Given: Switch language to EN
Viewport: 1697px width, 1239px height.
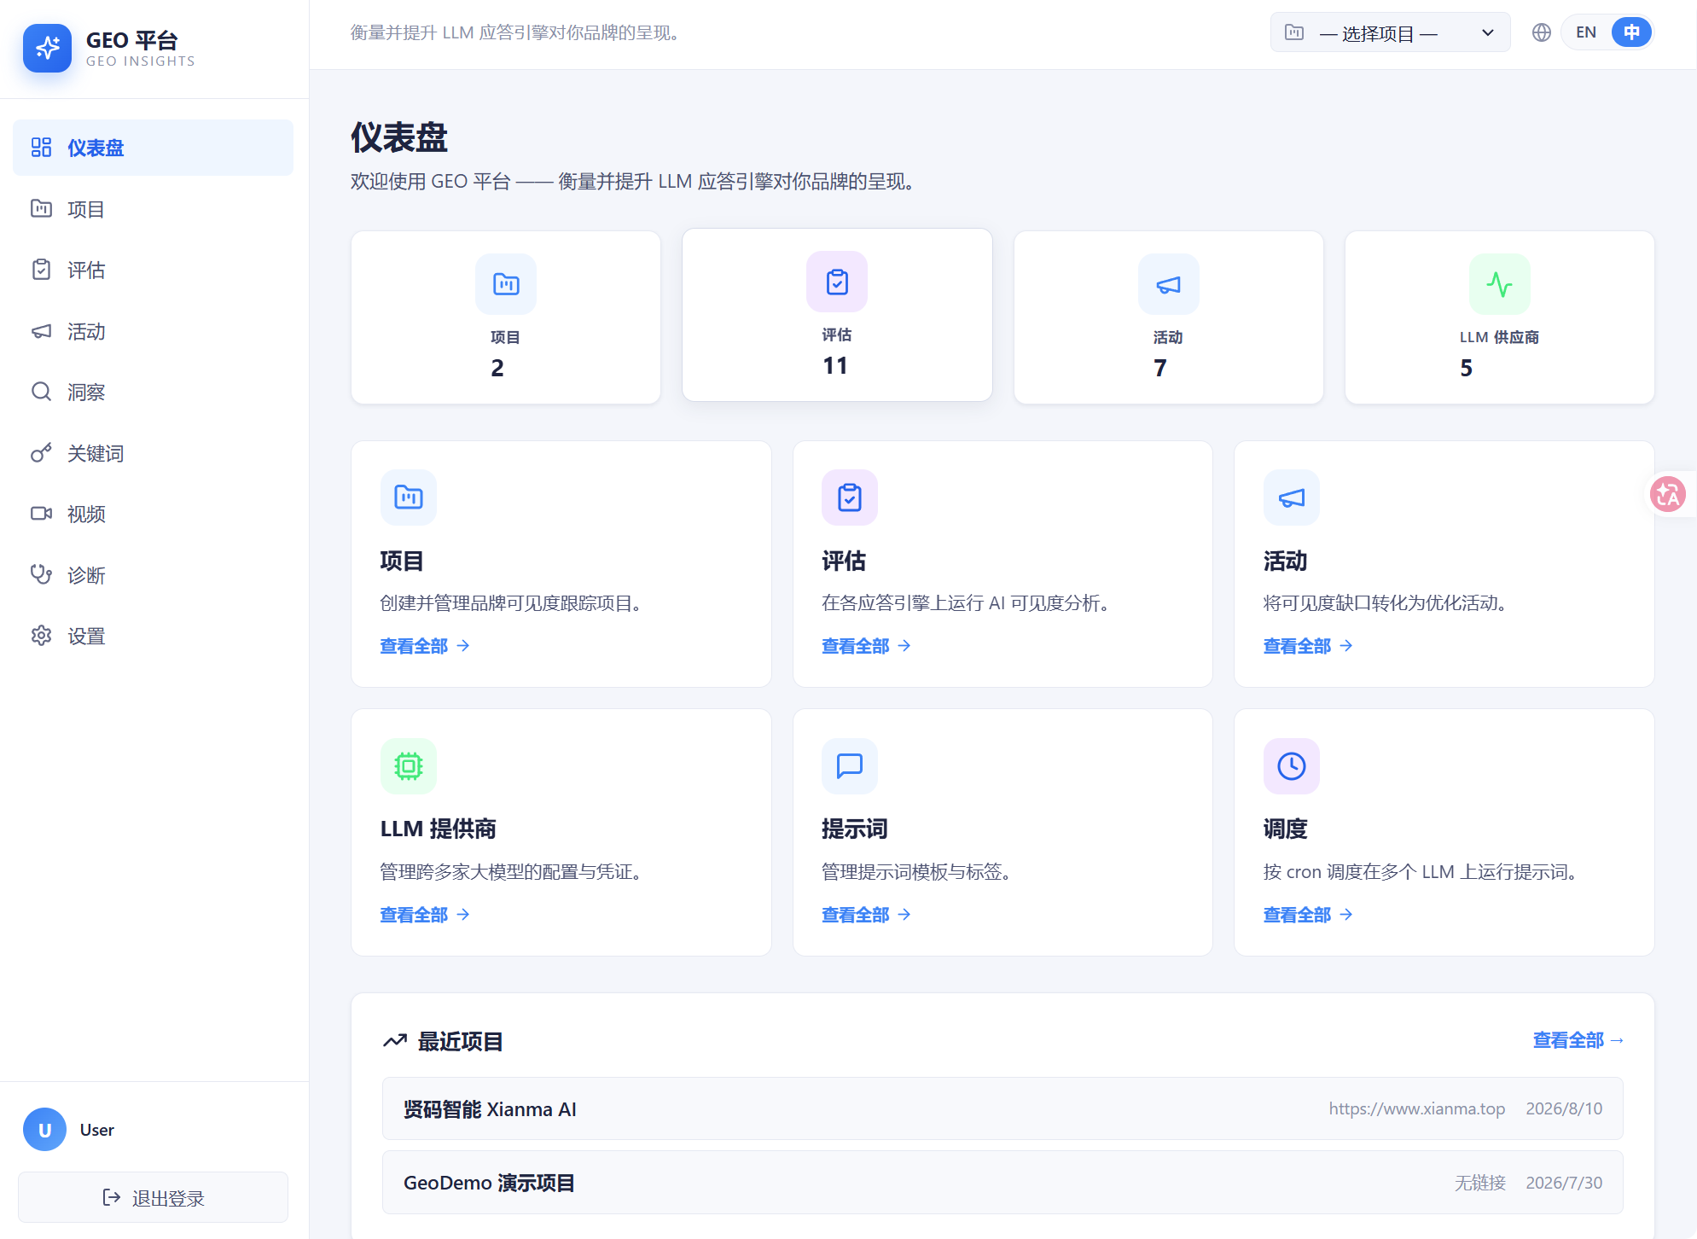Looking at the screenshot, I should pyautogui.click(x=1585, y=32).
